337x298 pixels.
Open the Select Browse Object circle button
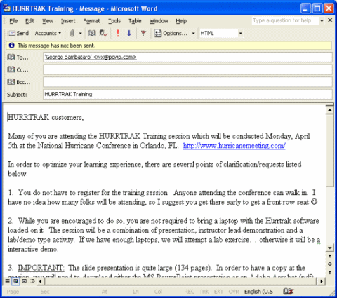coord(329,264)
